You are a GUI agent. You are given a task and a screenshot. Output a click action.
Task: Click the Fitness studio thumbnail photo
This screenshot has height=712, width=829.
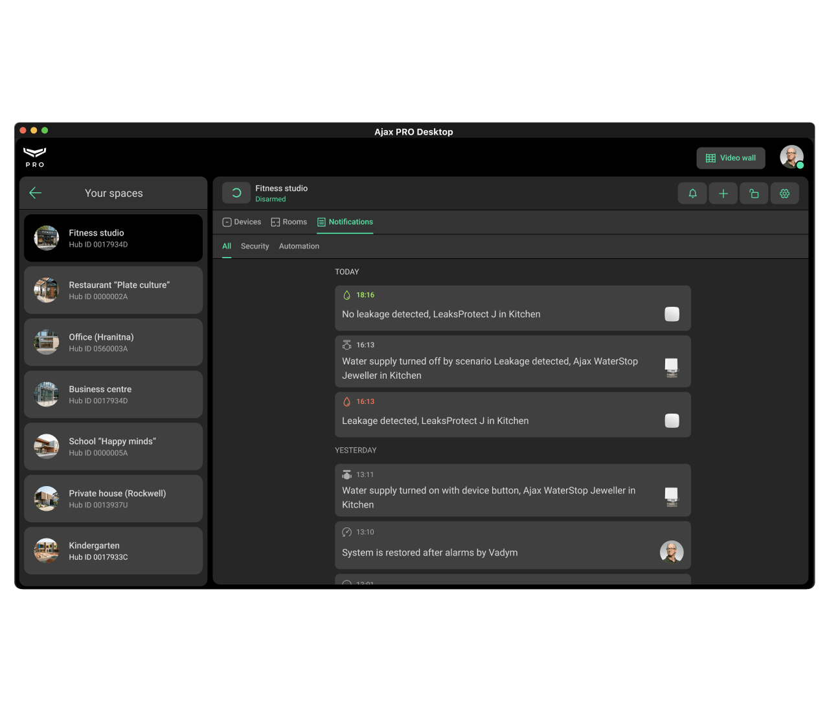click(x=47, y=238)
